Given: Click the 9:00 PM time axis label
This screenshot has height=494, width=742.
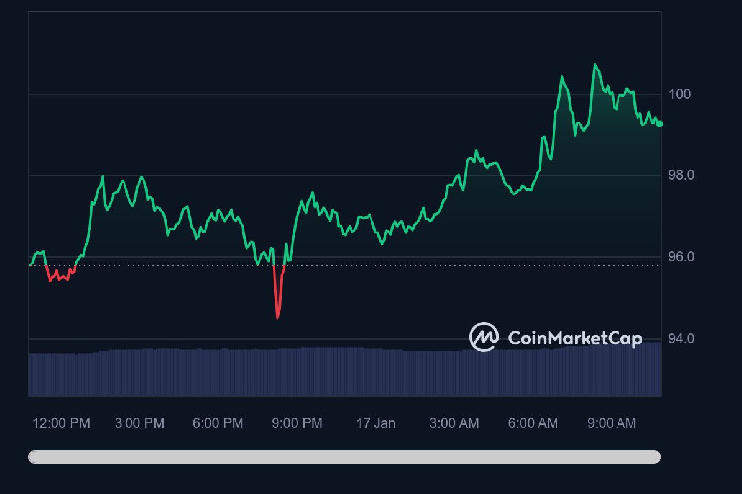Looking at the screenshot, I should point(297,423).
